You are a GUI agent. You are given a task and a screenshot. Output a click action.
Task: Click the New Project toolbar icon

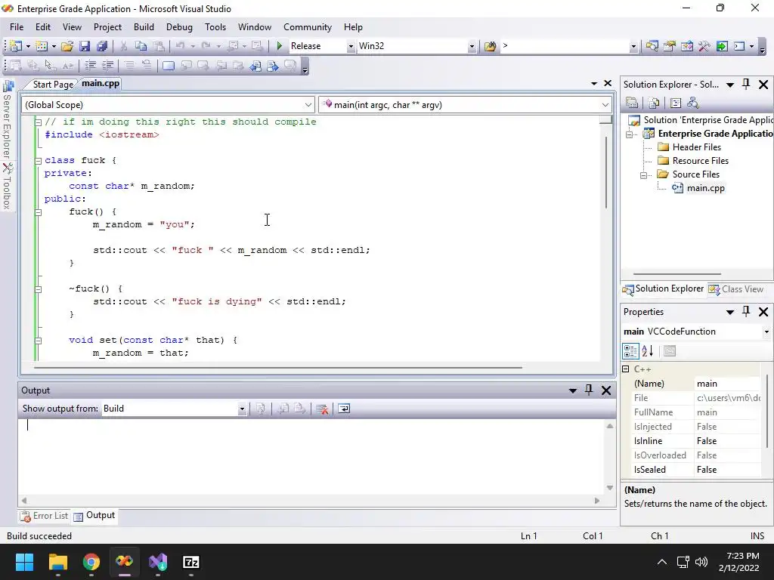pyautogui.click(x=16, y=46)
